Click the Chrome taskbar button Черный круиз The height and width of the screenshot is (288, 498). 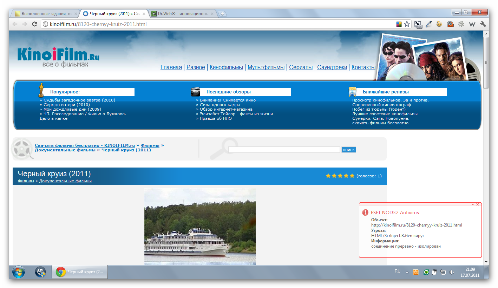coord(80,272)
